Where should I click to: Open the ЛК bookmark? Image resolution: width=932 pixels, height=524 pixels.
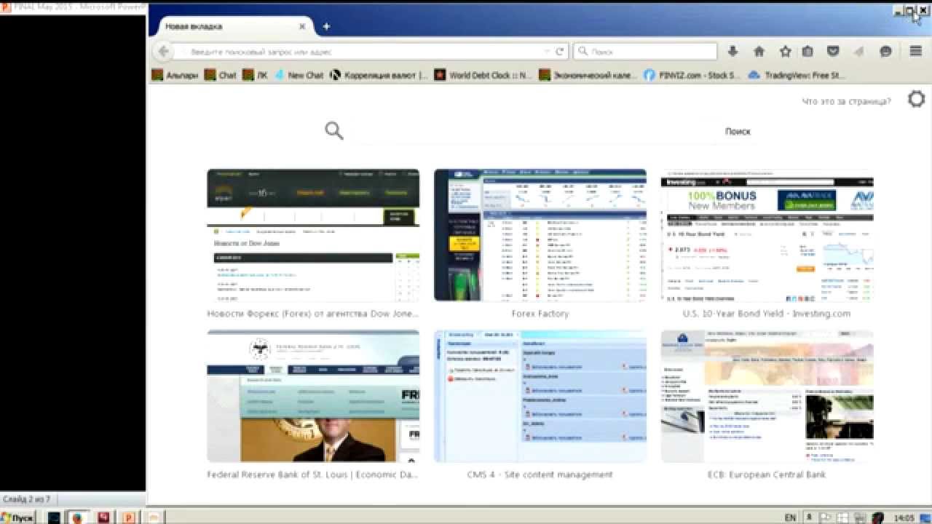255,75
